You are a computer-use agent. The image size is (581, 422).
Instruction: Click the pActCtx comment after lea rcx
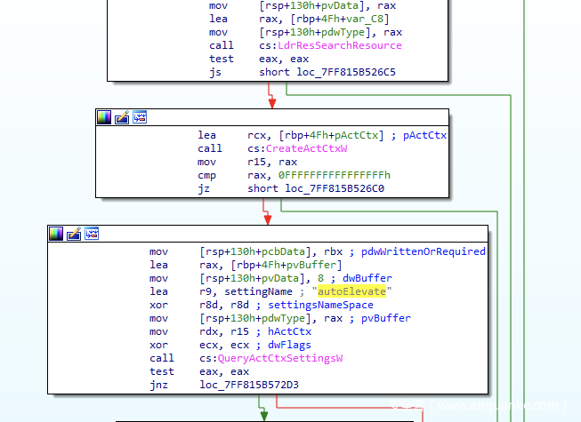point(425,135)
